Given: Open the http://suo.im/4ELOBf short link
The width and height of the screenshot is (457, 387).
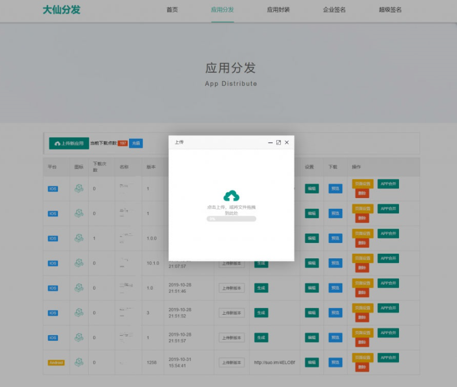Looking at the screenshot, I should 275,363.
